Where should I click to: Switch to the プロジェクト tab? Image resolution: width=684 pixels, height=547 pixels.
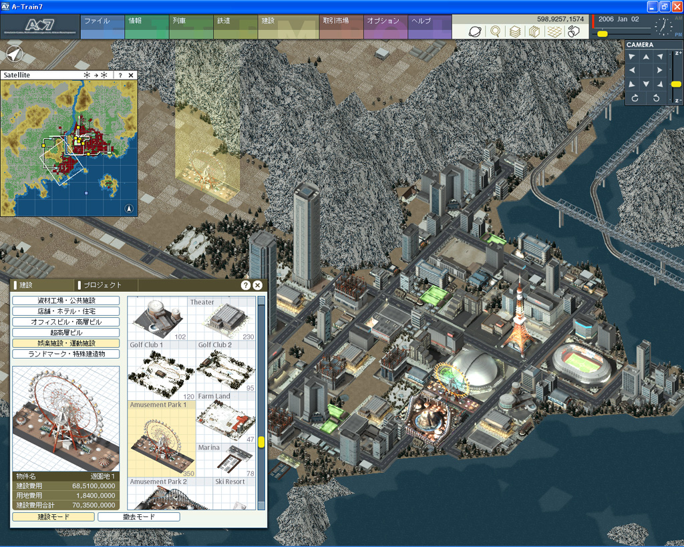(x=106, y=285)
